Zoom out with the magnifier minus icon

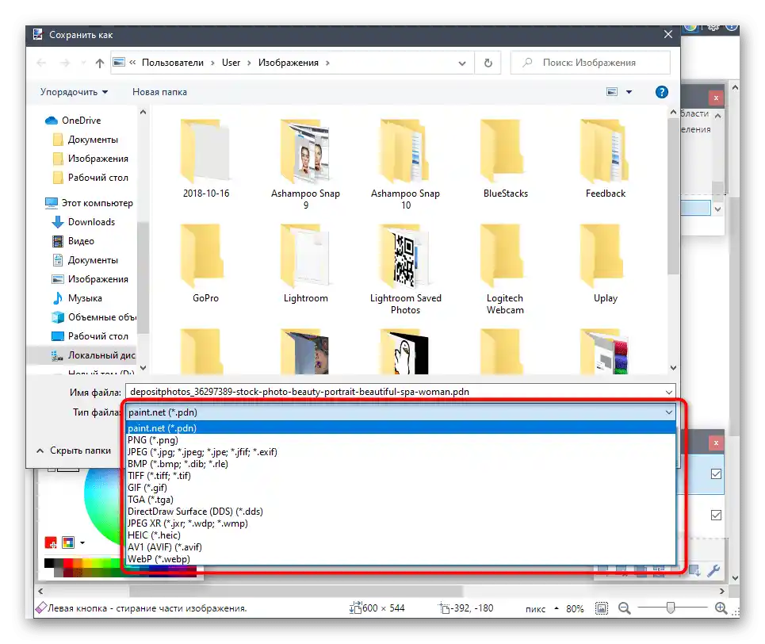[624, 608]
